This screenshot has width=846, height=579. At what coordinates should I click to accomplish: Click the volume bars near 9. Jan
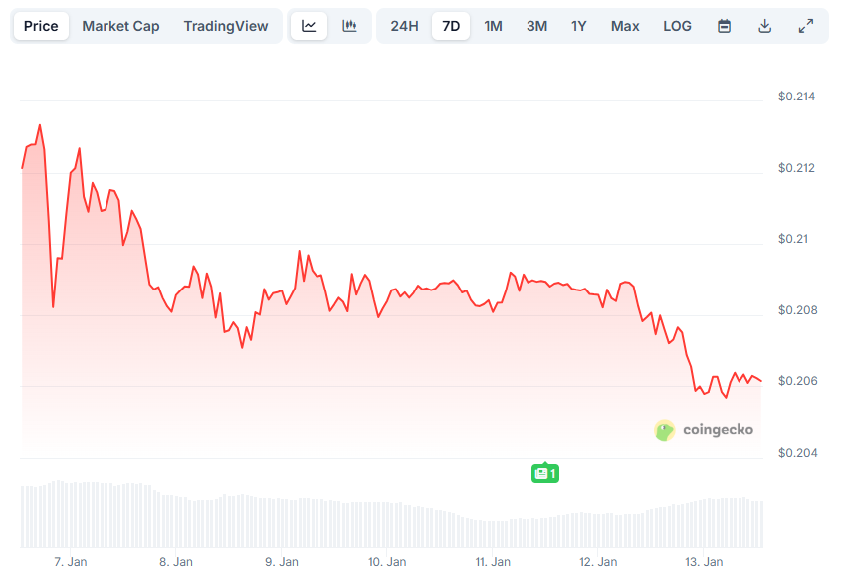pos(283,522)
